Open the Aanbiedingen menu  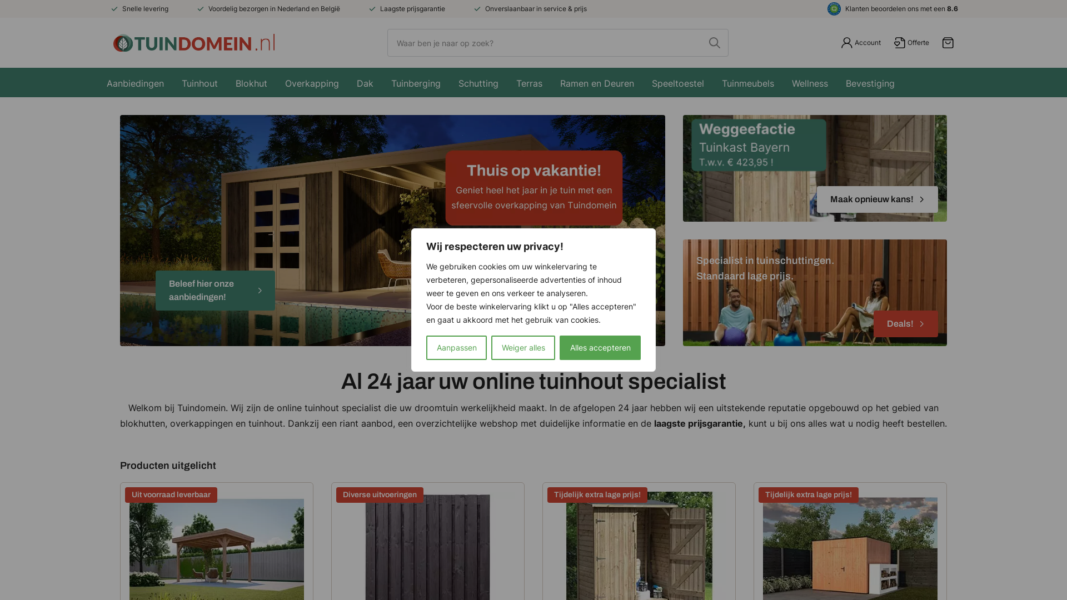[x=135, y=83]
